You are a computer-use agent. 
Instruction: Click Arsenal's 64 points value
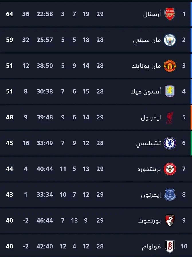pyautogui.click(x=9, y=14)
